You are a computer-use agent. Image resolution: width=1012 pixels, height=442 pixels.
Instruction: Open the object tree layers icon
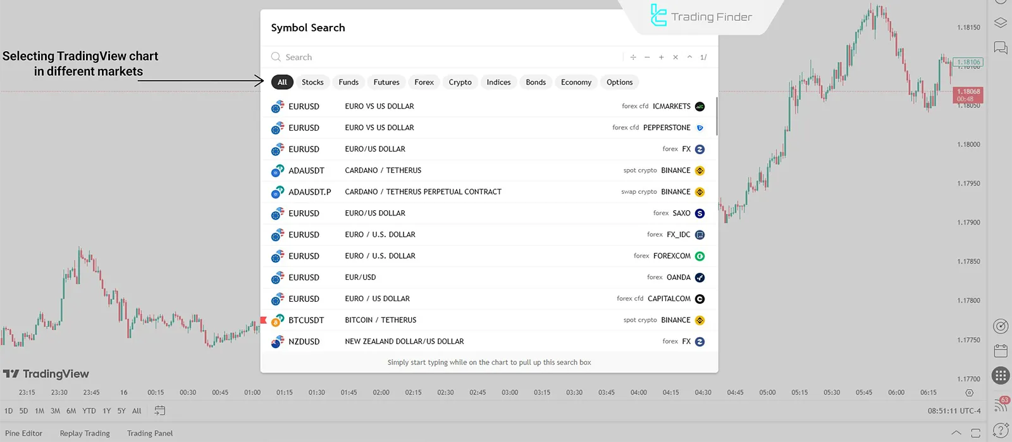coord(1001,23)
